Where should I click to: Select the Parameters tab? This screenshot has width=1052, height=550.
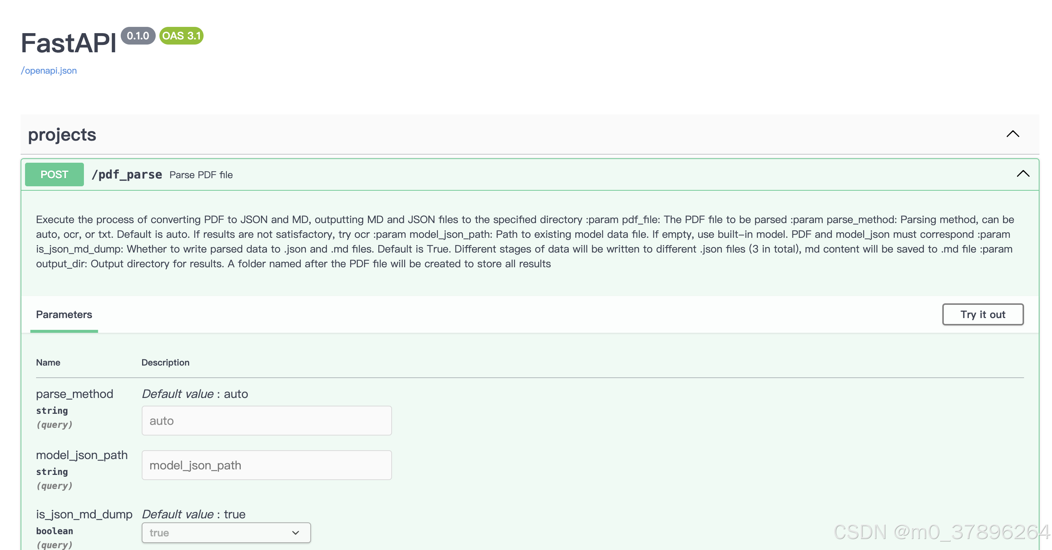pos(64,314)
